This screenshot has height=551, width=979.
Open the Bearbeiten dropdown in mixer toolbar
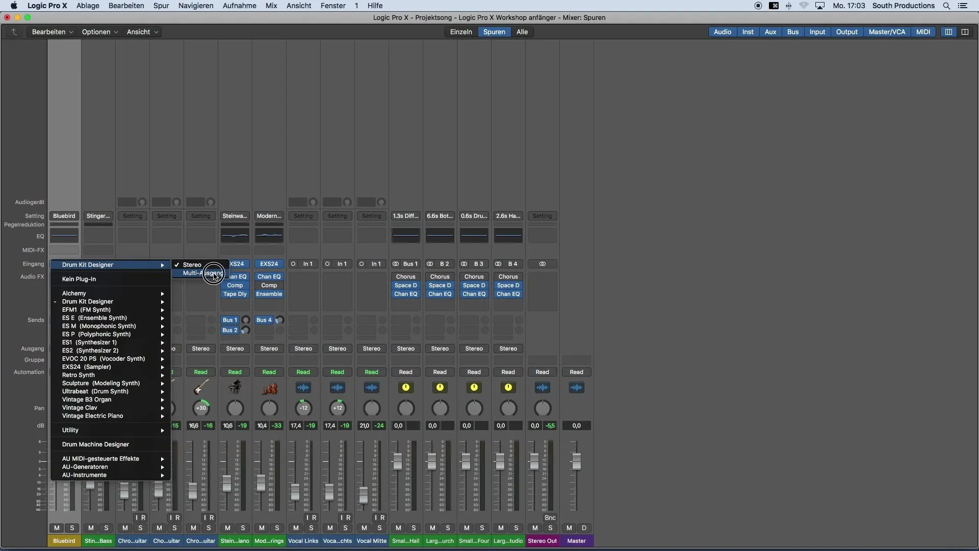53,32
